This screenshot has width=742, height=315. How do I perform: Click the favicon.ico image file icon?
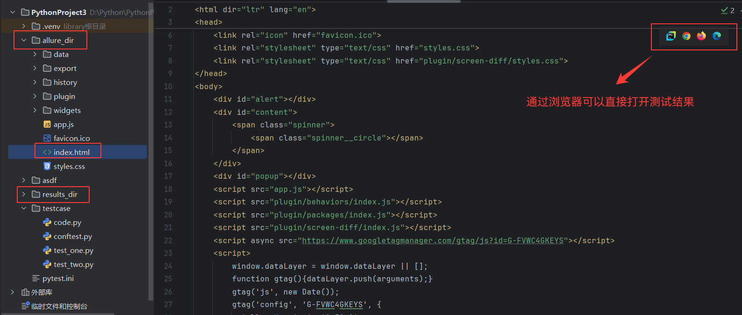coord(47,138)
